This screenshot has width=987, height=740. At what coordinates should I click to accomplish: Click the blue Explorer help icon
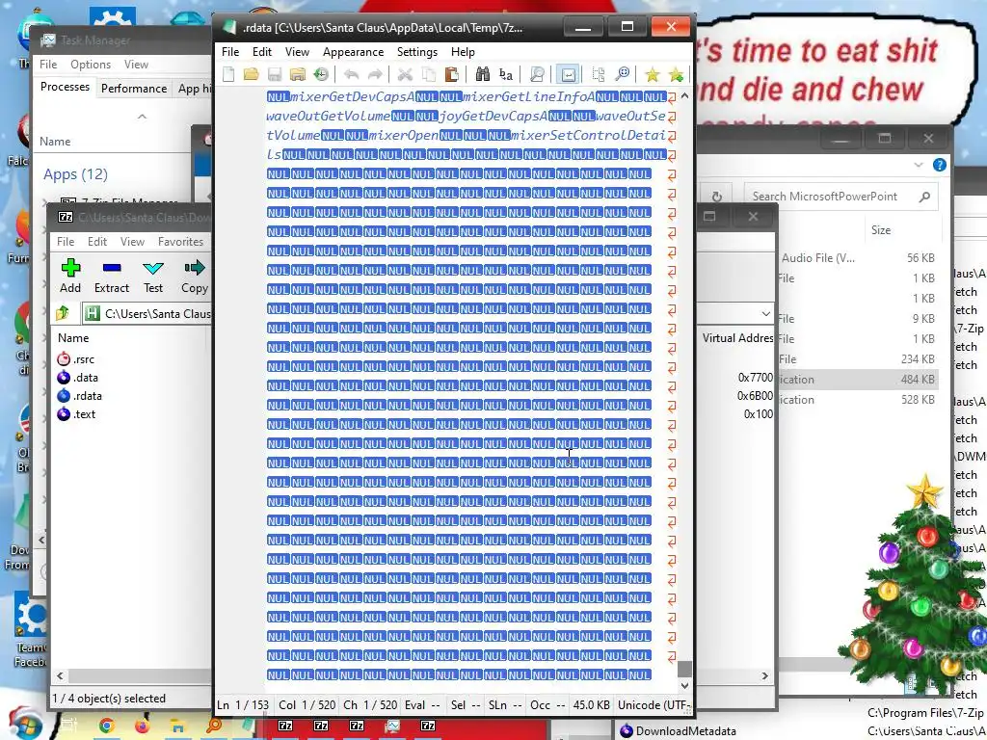(939, 165)
